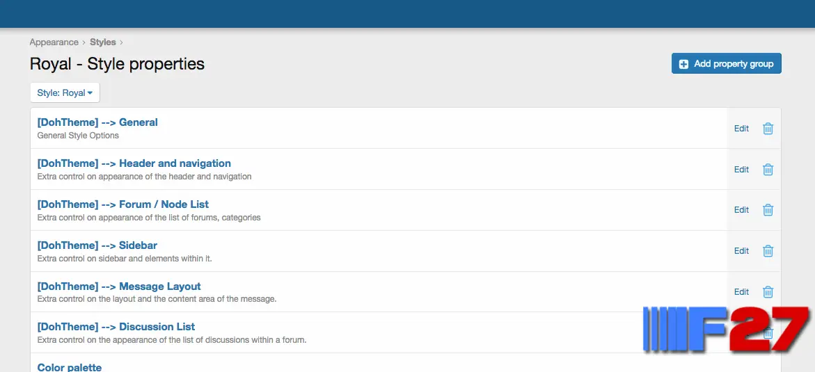The image size is (815, 372).
Task: Click the Add property group button
Action: pyautogui.click(x=726, y=64)
